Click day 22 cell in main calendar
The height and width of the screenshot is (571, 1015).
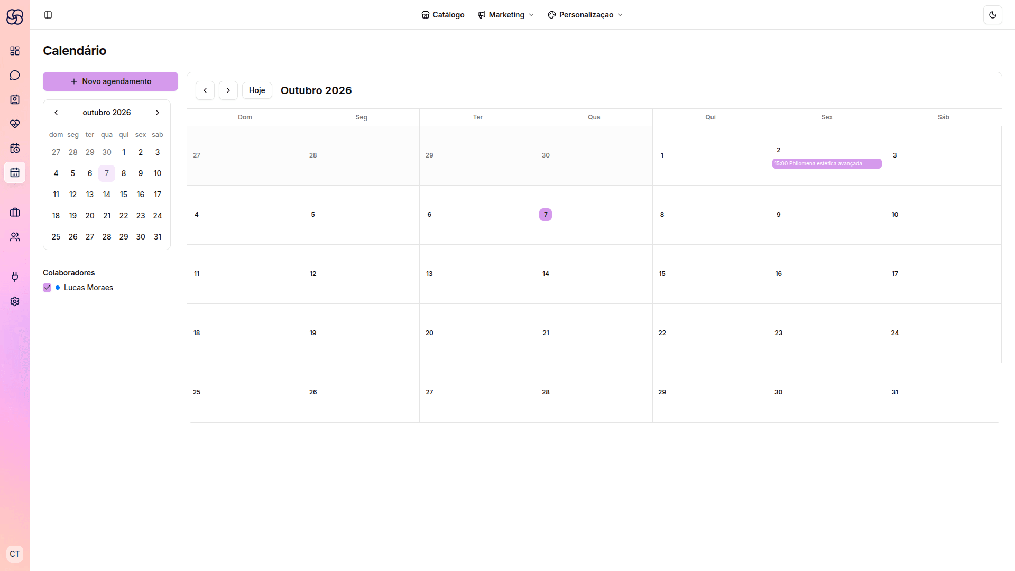click(x=710, y=334)
